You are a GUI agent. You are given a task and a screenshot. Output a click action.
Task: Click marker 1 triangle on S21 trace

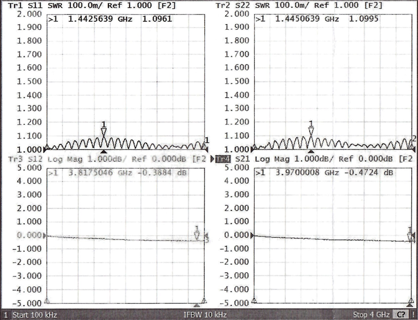[x=410, y=237]
